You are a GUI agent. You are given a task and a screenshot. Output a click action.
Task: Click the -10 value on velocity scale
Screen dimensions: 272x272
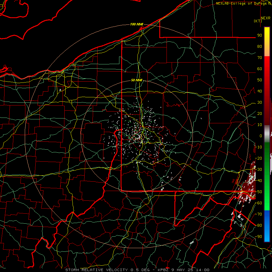click(258, 147)
